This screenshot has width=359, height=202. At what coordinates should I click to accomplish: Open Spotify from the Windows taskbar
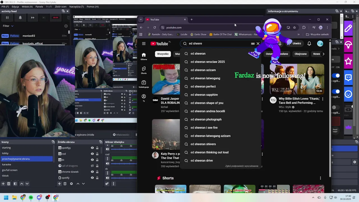coord(31,198)
